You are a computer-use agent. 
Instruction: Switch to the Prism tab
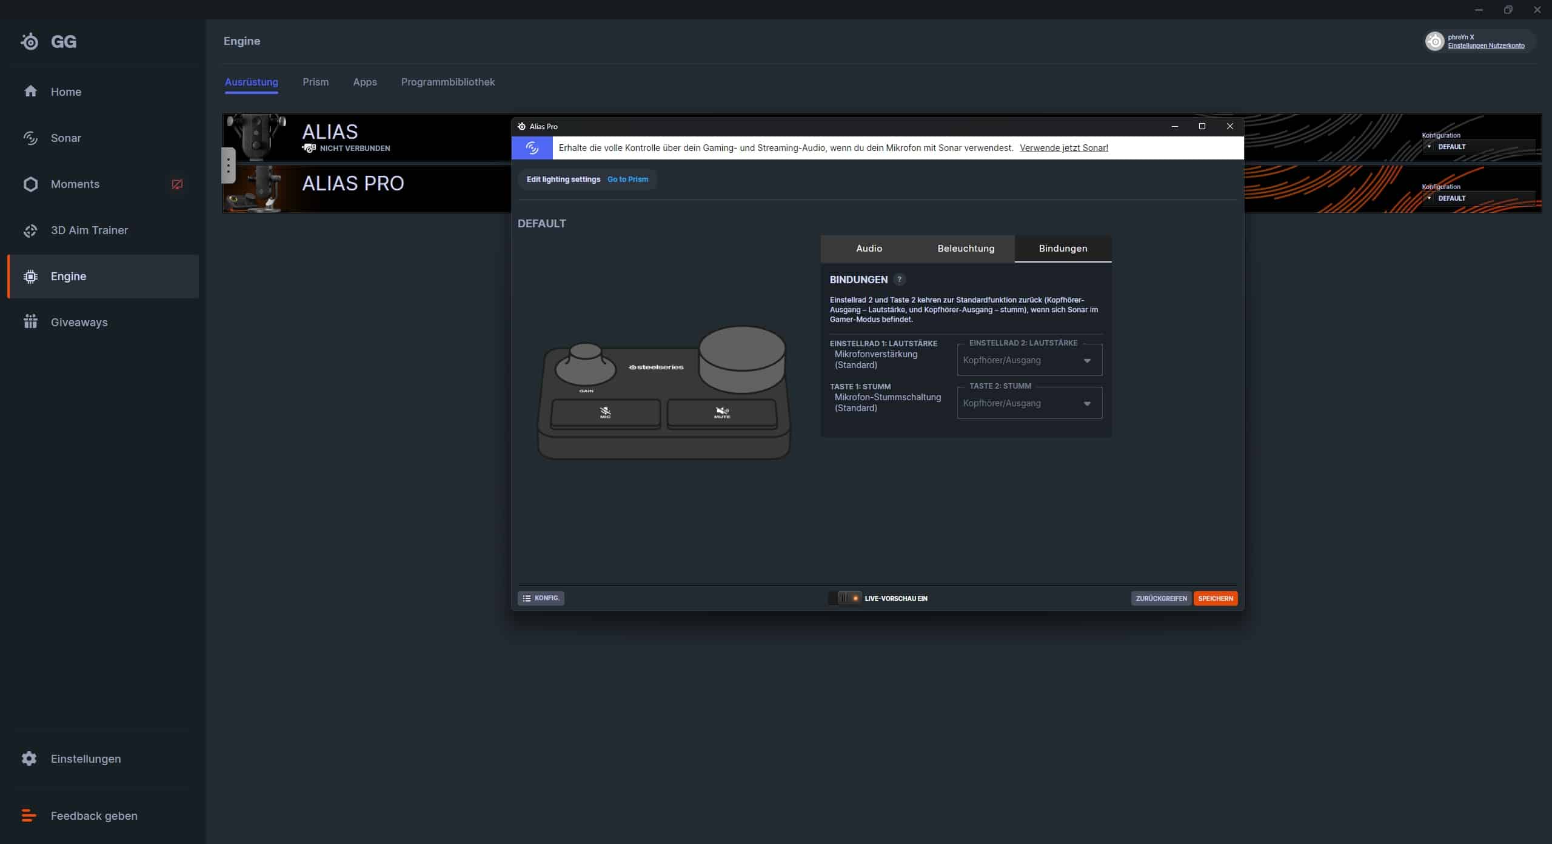click(315, 82)
